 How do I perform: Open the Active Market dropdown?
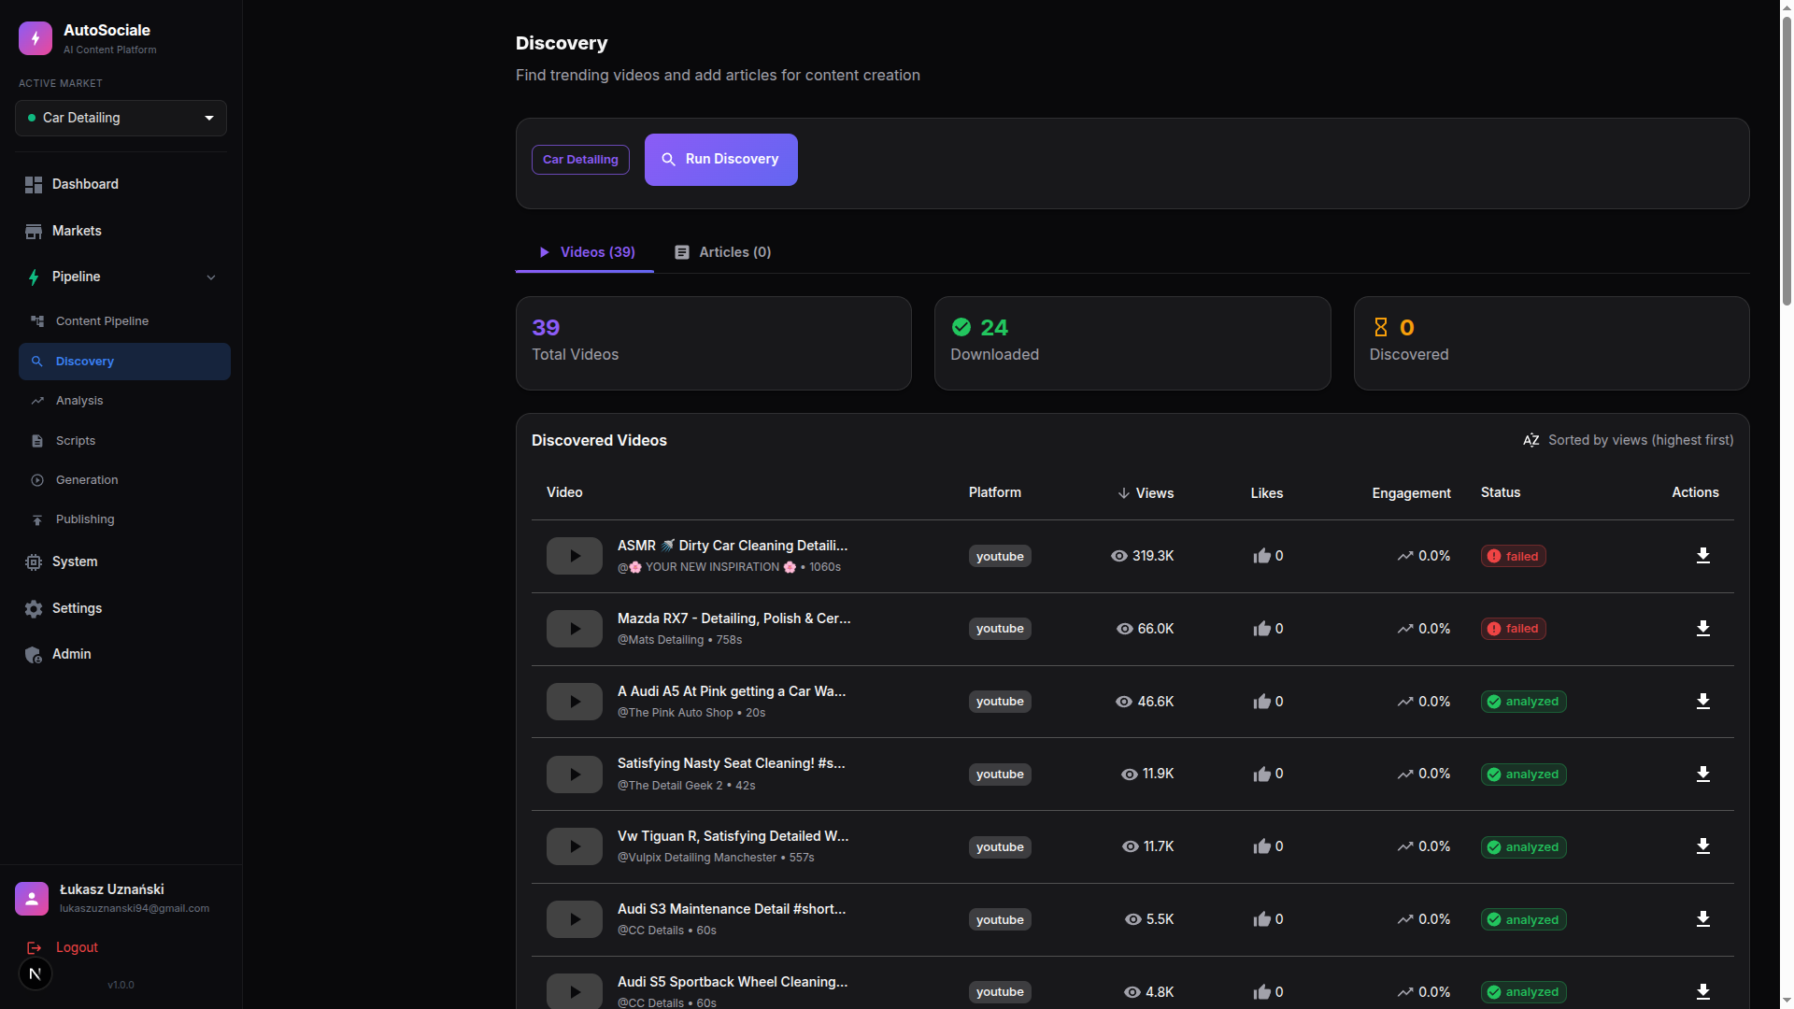121,118
